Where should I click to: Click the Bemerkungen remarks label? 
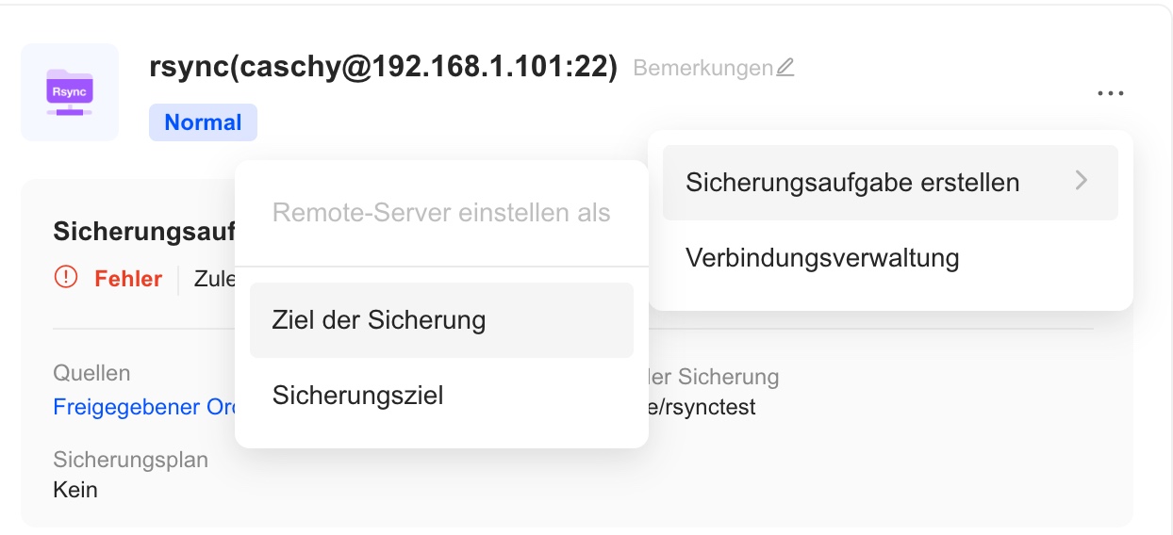[x=702, y=68]
